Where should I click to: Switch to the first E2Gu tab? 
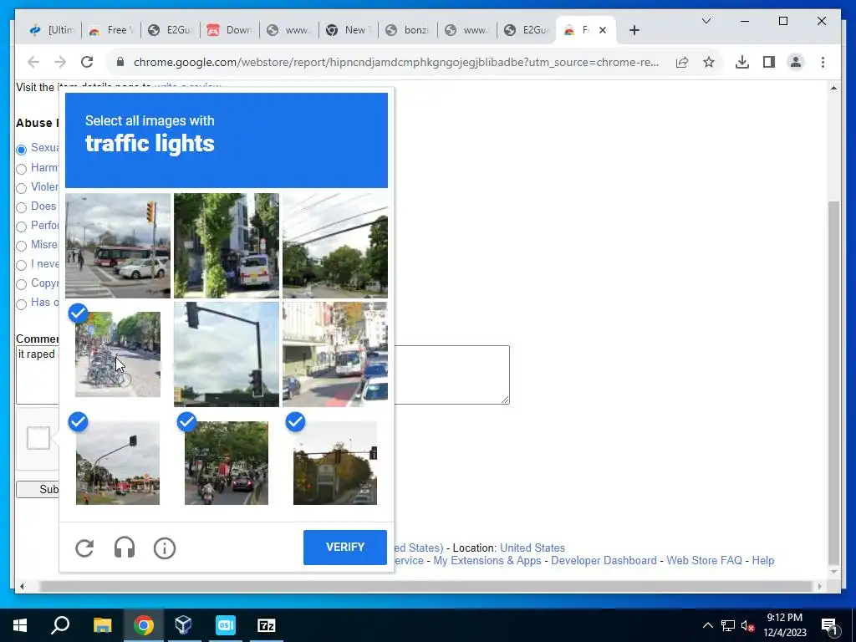click(171, 30)
